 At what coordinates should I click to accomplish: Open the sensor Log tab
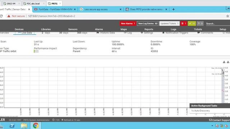coord(128,33)
